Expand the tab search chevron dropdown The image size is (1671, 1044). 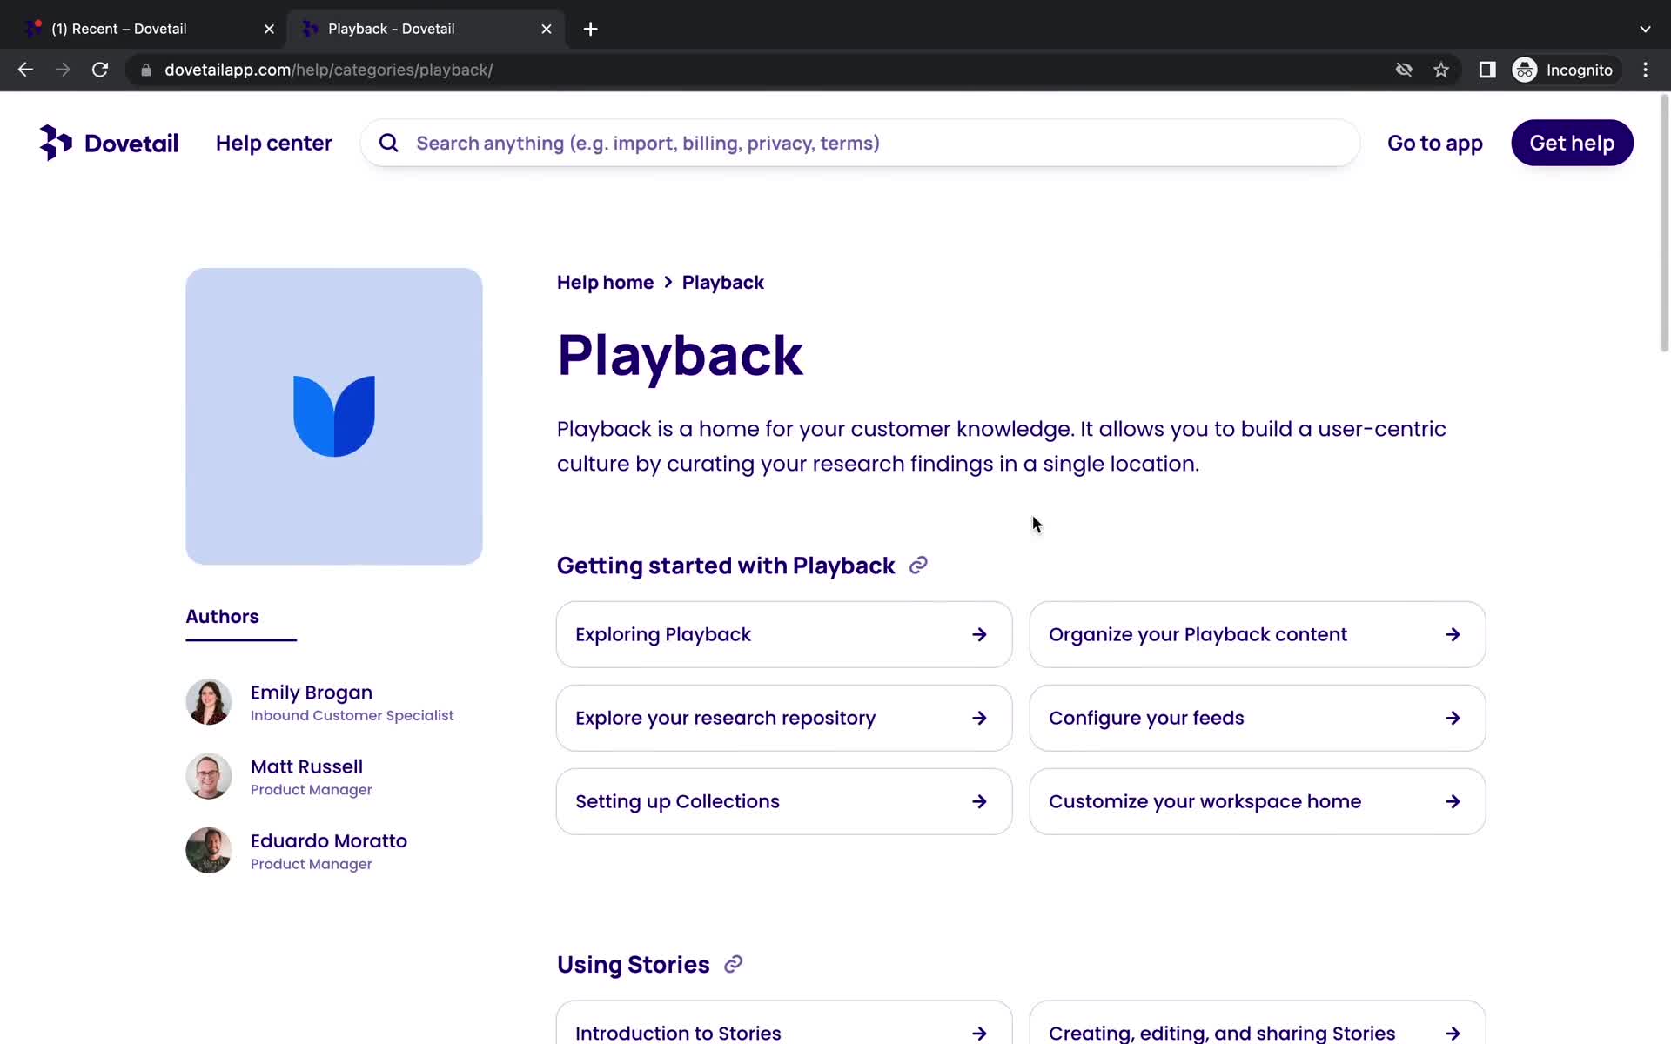pyautogui.click(x=1645, y=29)
